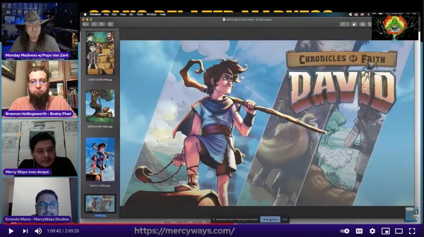Click the https://mercyways.com/ link text
This screenshot has width=424, height=237.
point(185,231)
